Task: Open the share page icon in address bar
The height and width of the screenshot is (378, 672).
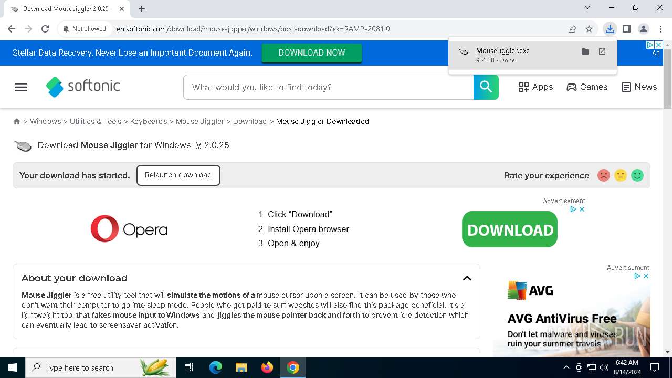Action: [x=572, y=29]
